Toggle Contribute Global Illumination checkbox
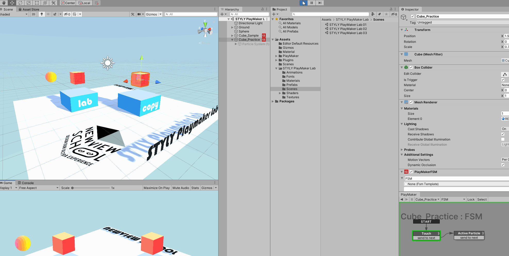 coord(503,139)
